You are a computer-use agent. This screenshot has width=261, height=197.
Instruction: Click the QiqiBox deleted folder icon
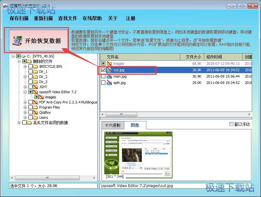click(35, 112)
